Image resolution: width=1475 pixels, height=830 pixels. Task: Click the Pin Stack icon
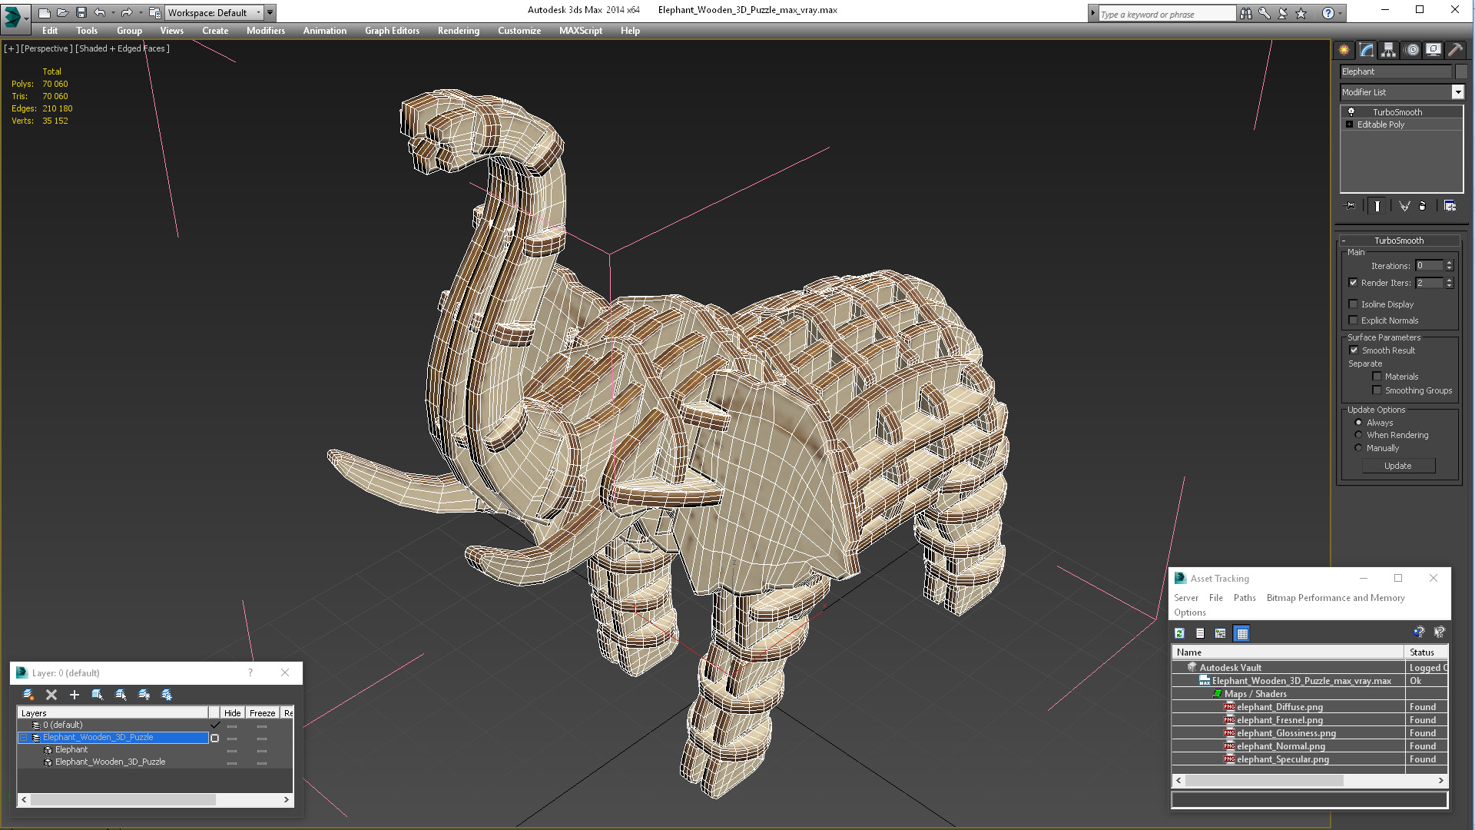pos(1351,206)
